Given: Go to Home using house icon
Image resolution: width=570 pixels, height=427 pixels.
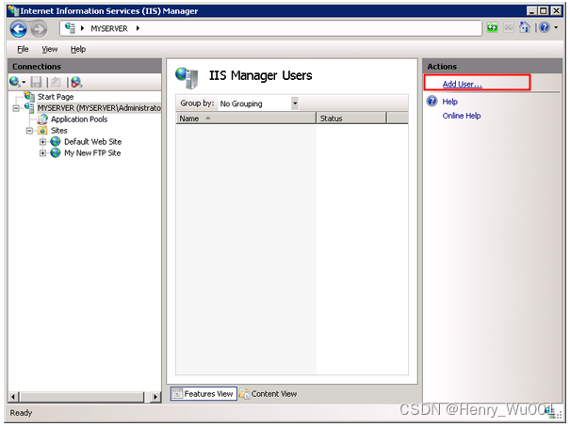Looking at the screenshot, I should [x=524, y=27].
